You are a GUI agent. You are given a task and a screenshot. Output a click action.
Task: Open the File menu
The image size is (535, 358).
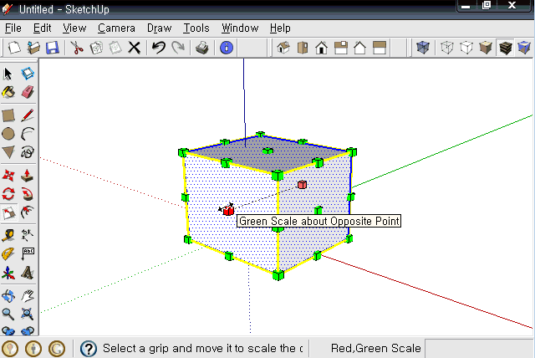[13, 28]
